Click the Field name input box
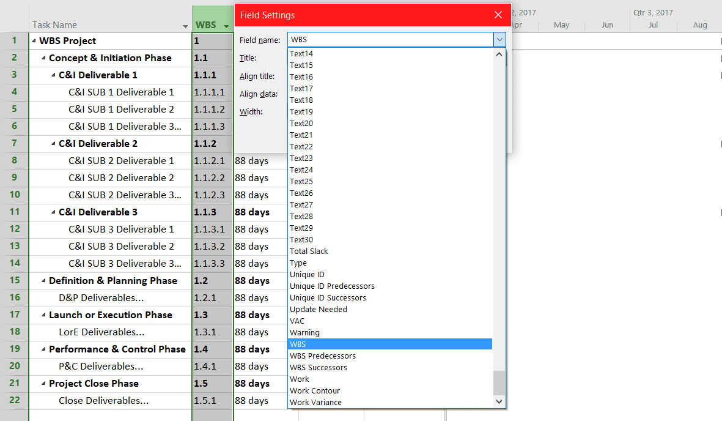The width and height of the screenshot is (722, 421). pyautogui.click(x=391, y=40)
